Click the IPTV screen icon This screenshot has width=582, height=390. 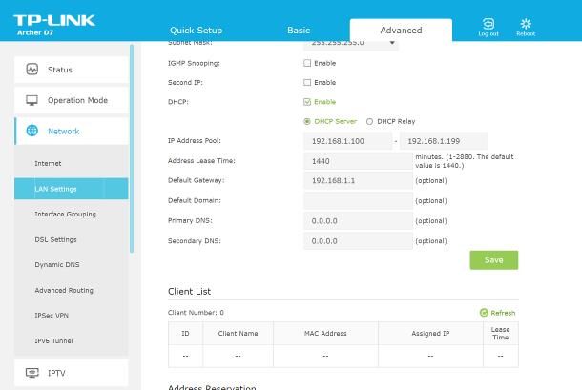(32, 373)
